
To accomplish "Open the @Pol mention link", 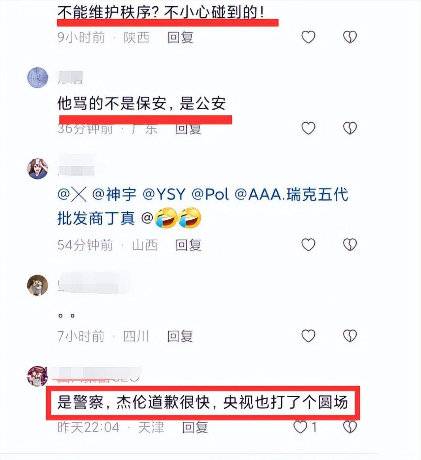I will (210, 194).
